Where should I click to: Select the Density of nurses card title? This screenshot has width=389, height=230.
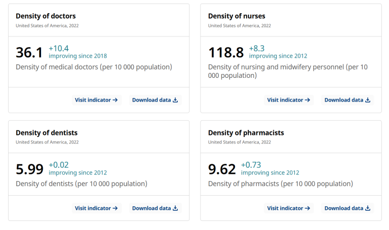point(237,16)
